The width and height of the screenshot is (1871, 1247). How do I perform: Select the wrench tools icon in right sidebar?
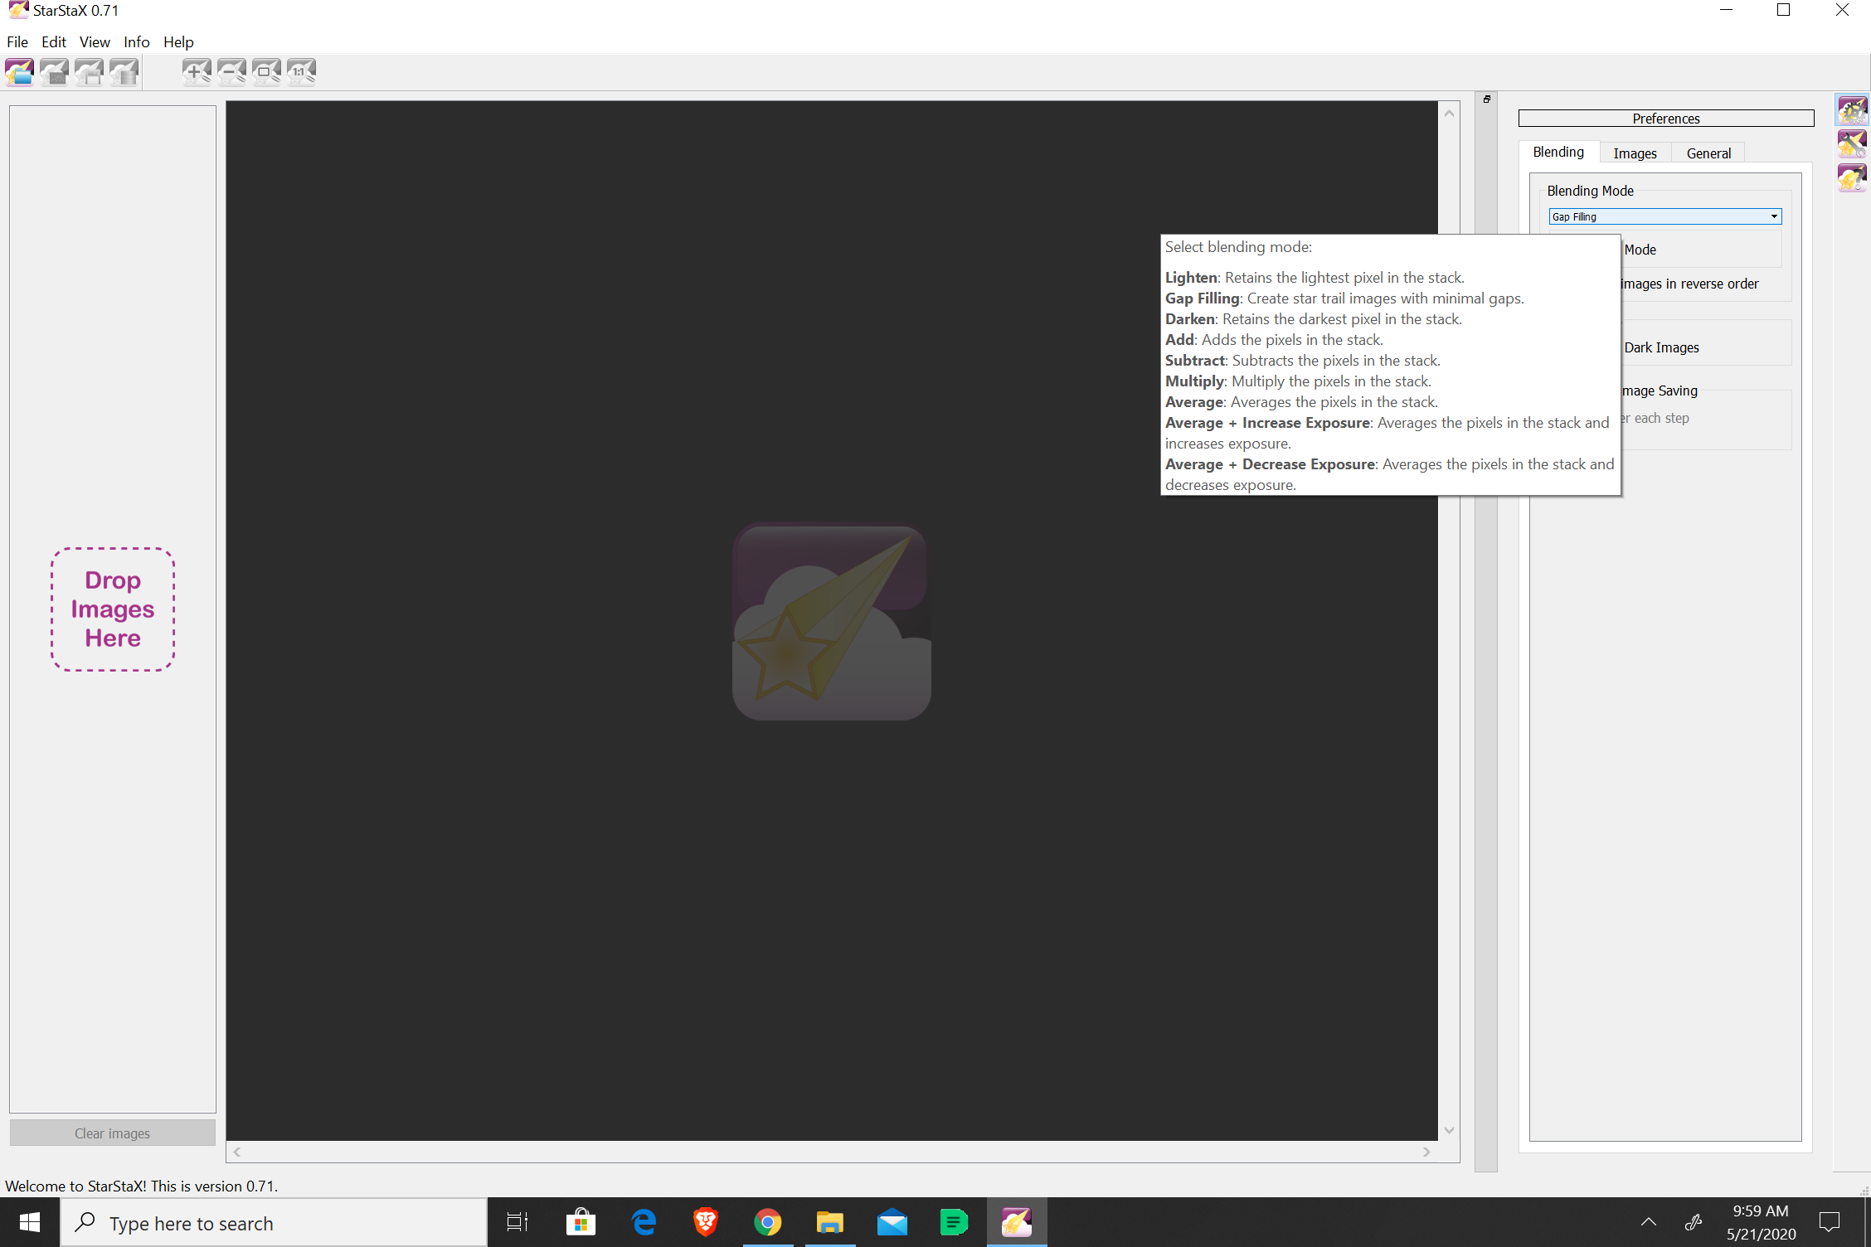(x=1852, y=143)
